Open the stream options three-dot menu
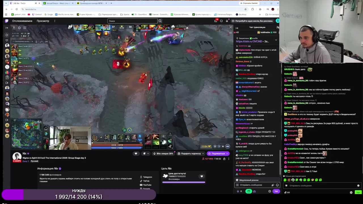The width and height of the screenshot is (363, 204). coord(229,159)
